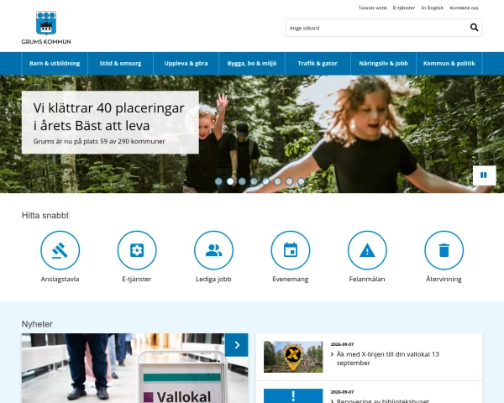
Task: Select seventh slideshow dot
Action: [289, 181]
